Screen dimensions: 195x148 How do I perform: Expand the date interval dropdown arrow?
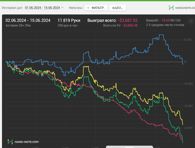click(62, 8)
